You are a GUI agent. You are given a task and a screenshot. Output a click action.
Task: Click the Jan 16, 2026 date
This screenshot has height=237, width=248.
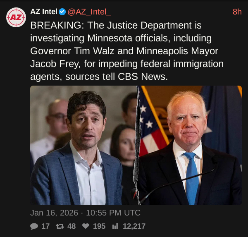(54, 213)
